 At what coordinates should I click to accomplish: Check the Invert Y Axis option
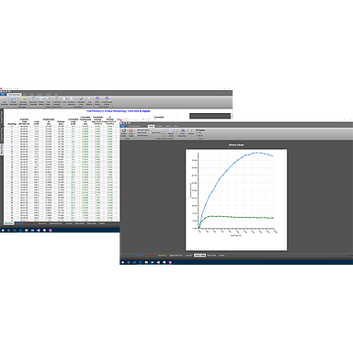[155, 132]
